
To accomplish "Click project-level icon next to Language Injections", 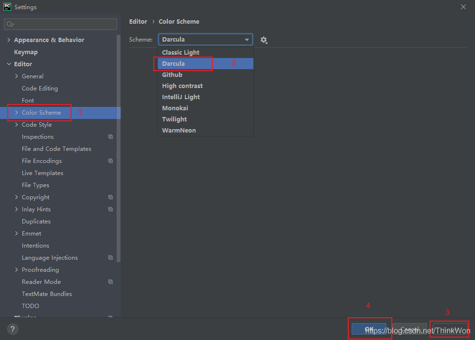I will pyautogui.click(x=110, y=258).
